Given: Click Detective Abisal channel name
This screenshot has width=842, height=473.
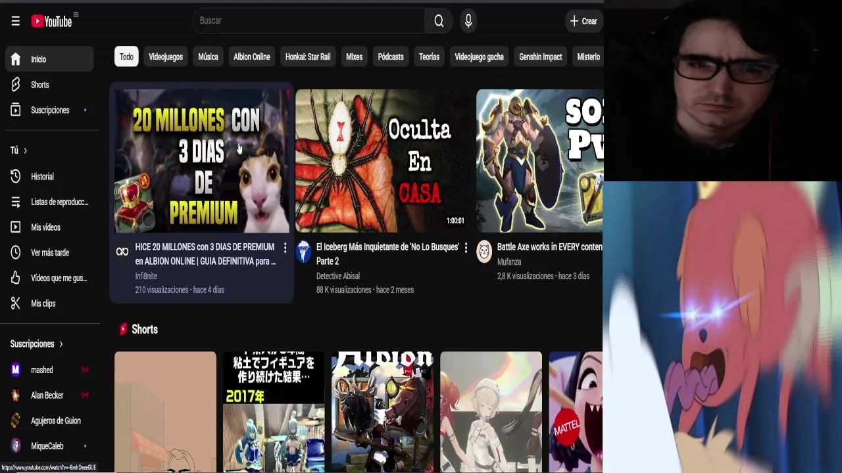Looking at the screenshot, I should 338,276.
